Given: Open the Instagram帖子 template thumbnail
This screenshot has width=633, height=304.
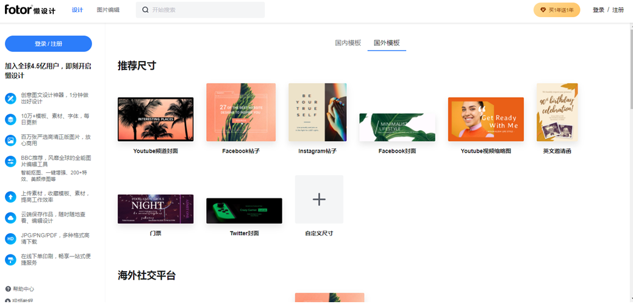Looking at the screenshot, I should coord(317,112).
